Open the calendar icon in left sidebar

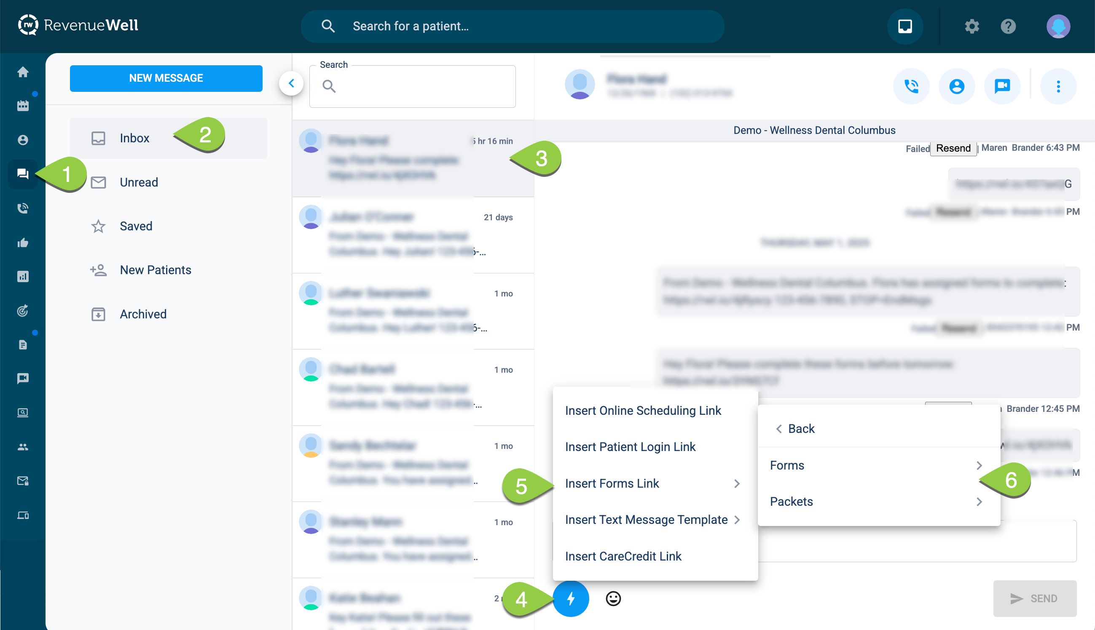click(23, 106)
